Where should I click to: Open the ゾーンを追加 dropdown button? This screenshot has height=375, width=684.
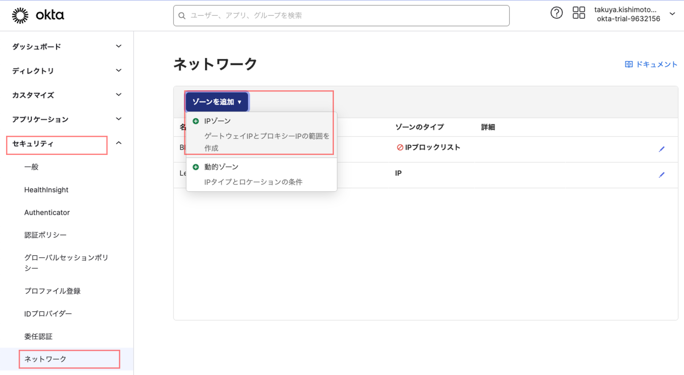(217, 101)
